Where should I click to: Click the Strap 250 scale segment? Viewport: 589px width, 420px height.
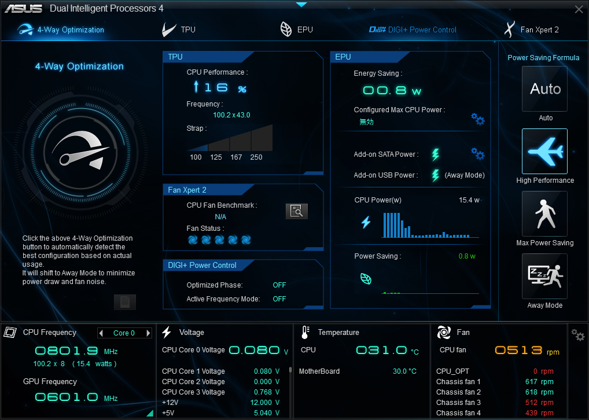point(262,138)
